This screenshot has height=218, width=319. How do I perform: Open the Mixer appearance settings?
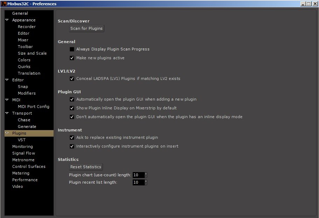pos(23,40)
